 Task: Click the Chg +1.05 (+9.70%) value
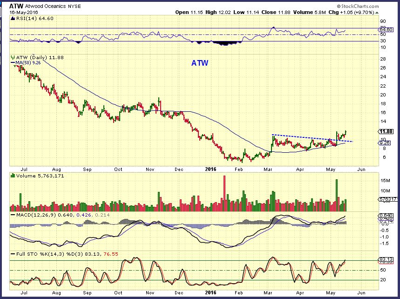coord(351,12)
